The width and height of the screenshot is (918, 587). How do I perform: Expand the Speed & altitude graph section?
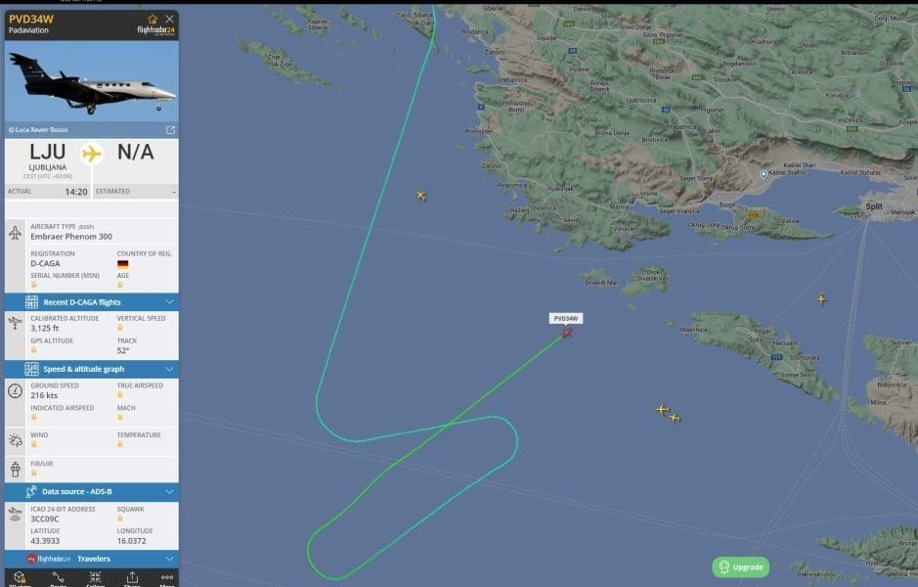92,369
